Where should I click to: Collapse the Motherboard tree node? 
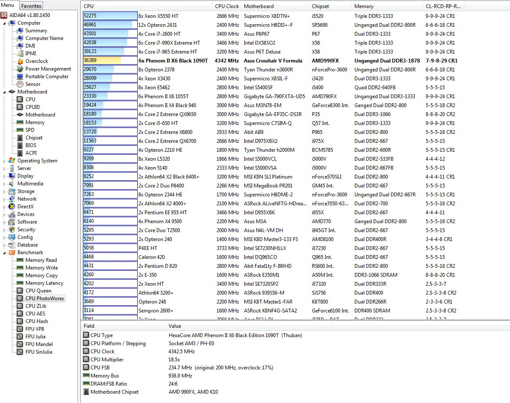(5, 92)
